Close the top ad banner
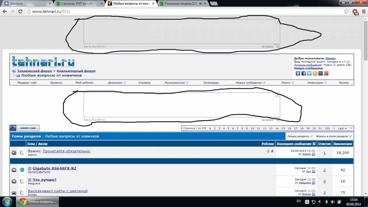 [278, 21]
